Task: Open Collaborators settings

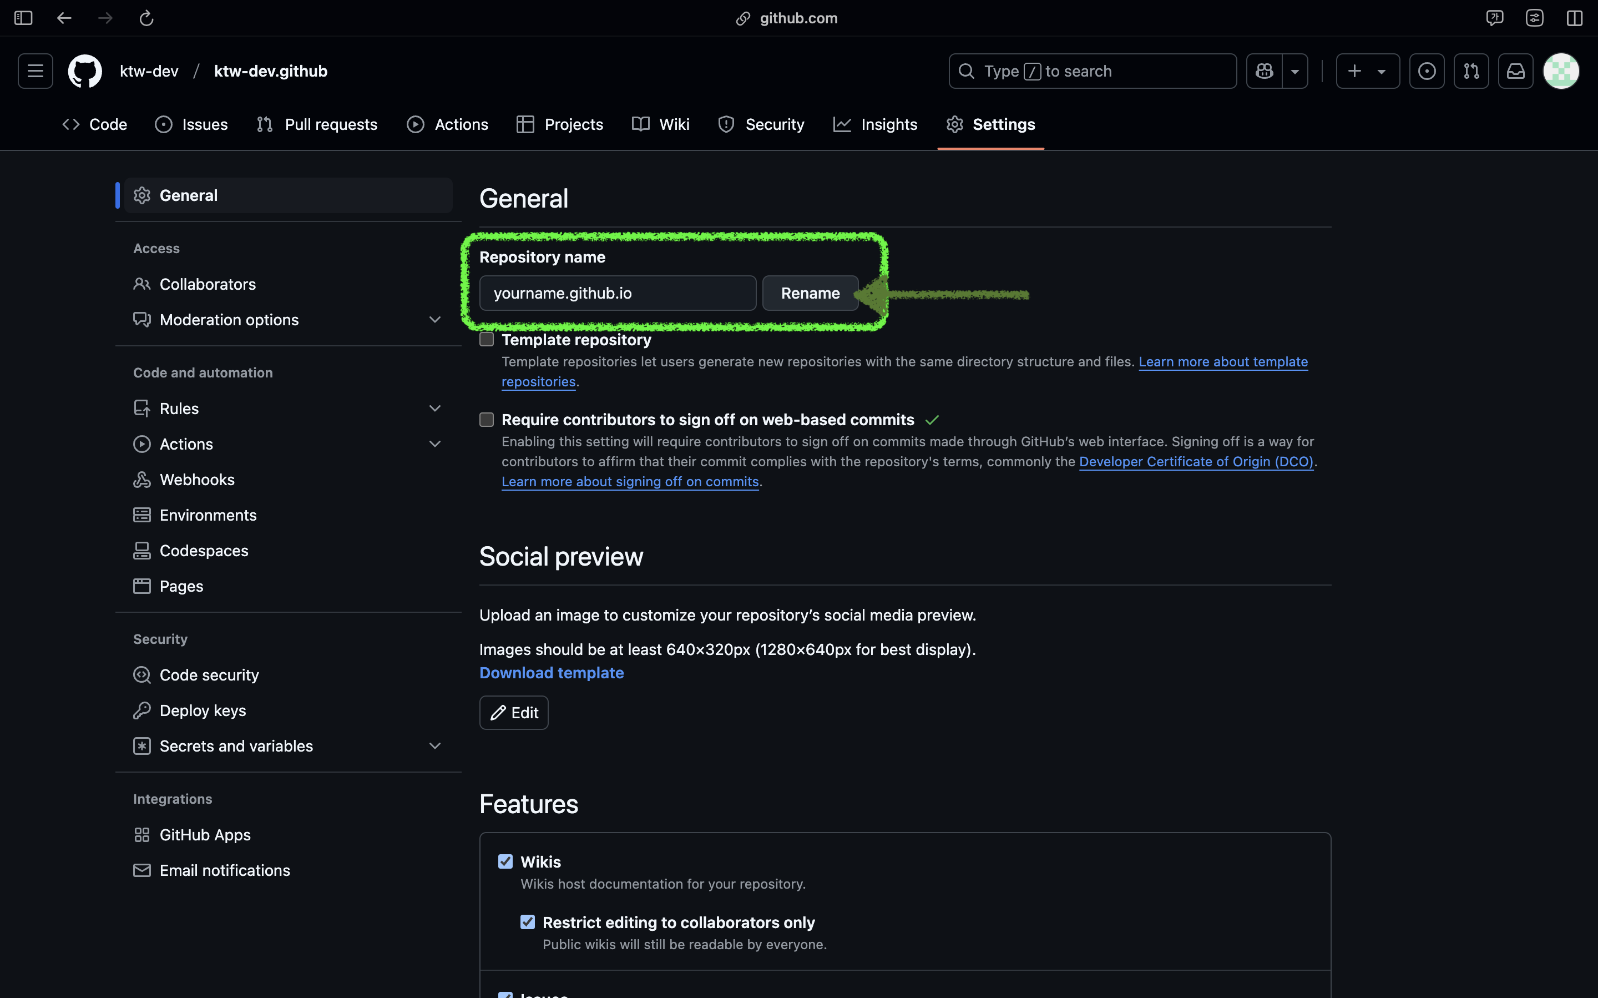Action: point(289,284)
